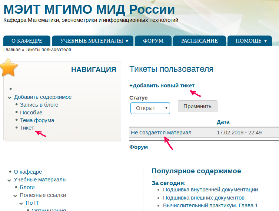Viewport: 279px width, 211px height.
Task: Open the Форум link under tickets table
Action: tap(139, 147)
